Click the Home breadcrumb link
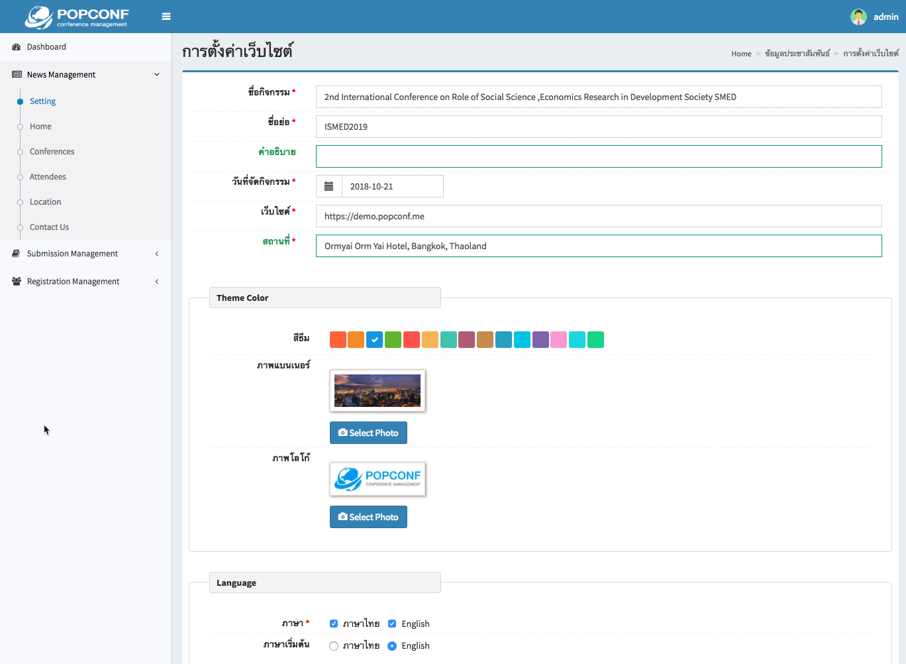906x664 pixels. pyautogui.click(x=741, y=54)
